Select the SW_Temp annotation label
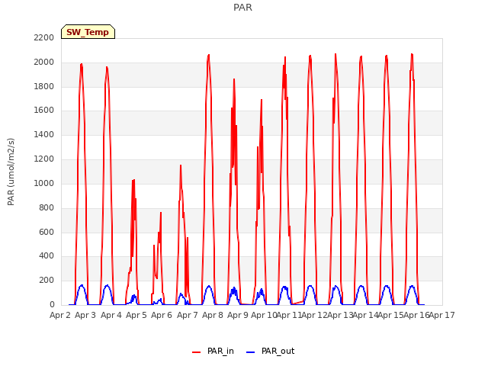The image size is (488, 366). (x=88, y=32)
